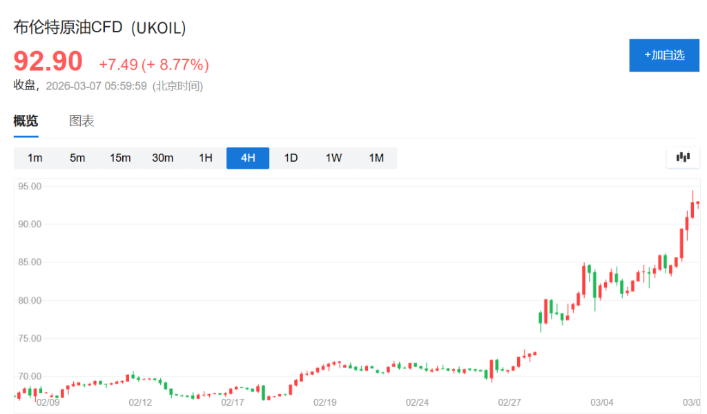
Task: Click the 布伦特原油CFD (UKOIL) title
Action: click(100, 28)
